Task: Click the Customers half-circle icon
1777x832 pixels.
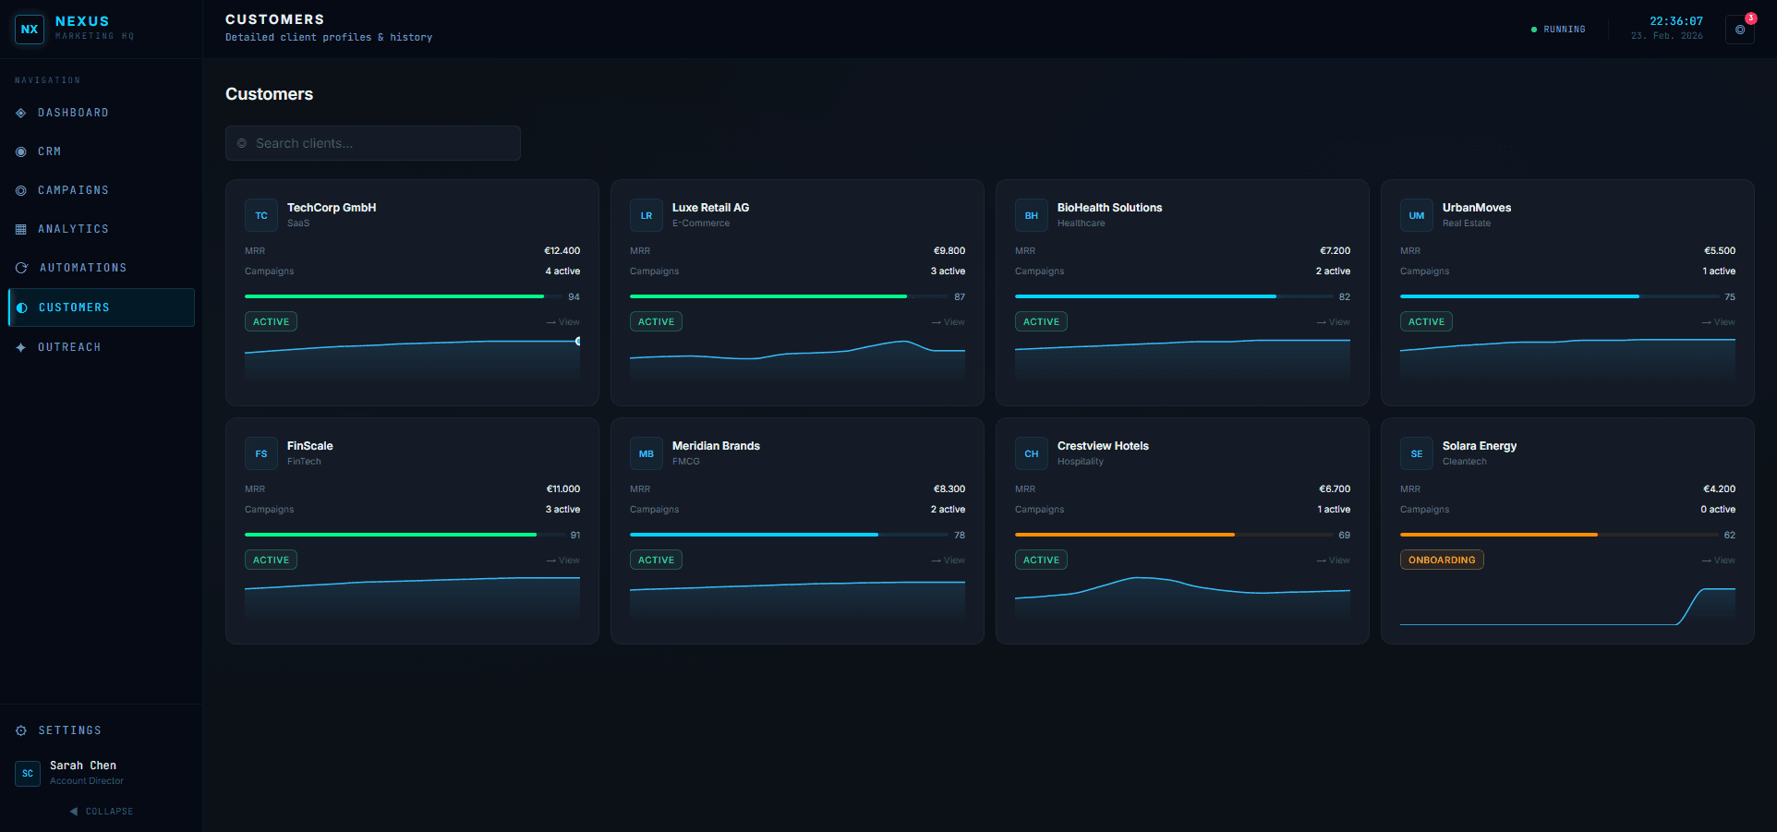Action: click(x=20, y=307)
